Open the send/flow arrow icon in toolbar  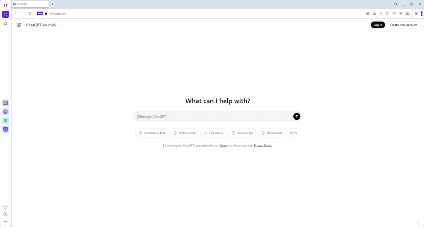(x=388, y=14)
